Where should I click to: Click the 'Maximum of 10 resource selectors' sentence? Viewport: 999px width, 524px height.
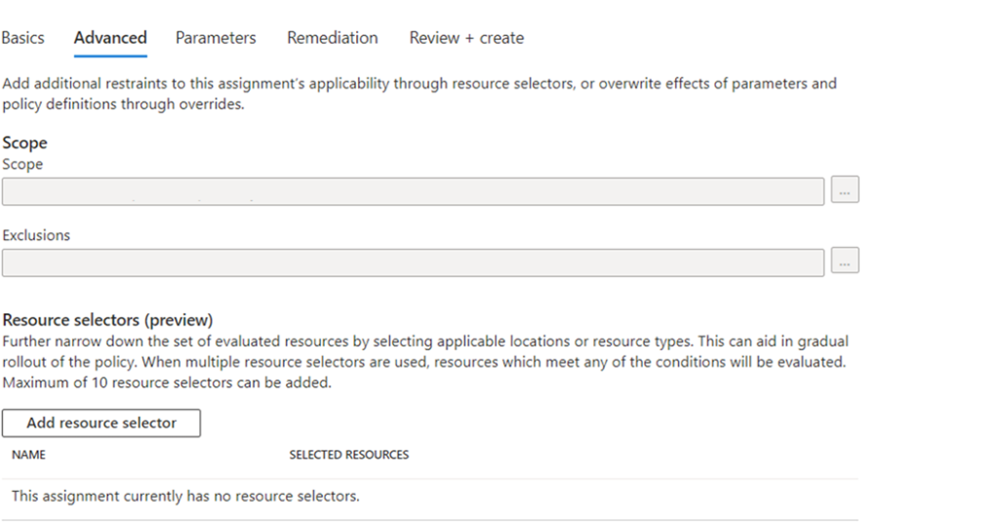[x=167, y=383]
